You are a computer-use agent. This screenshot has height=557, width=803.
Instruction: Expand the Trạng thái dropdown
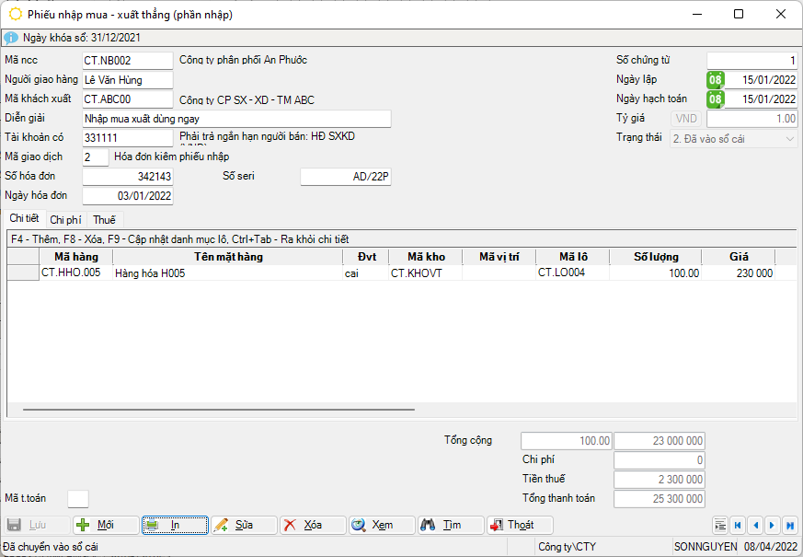[x=790, y=138]
